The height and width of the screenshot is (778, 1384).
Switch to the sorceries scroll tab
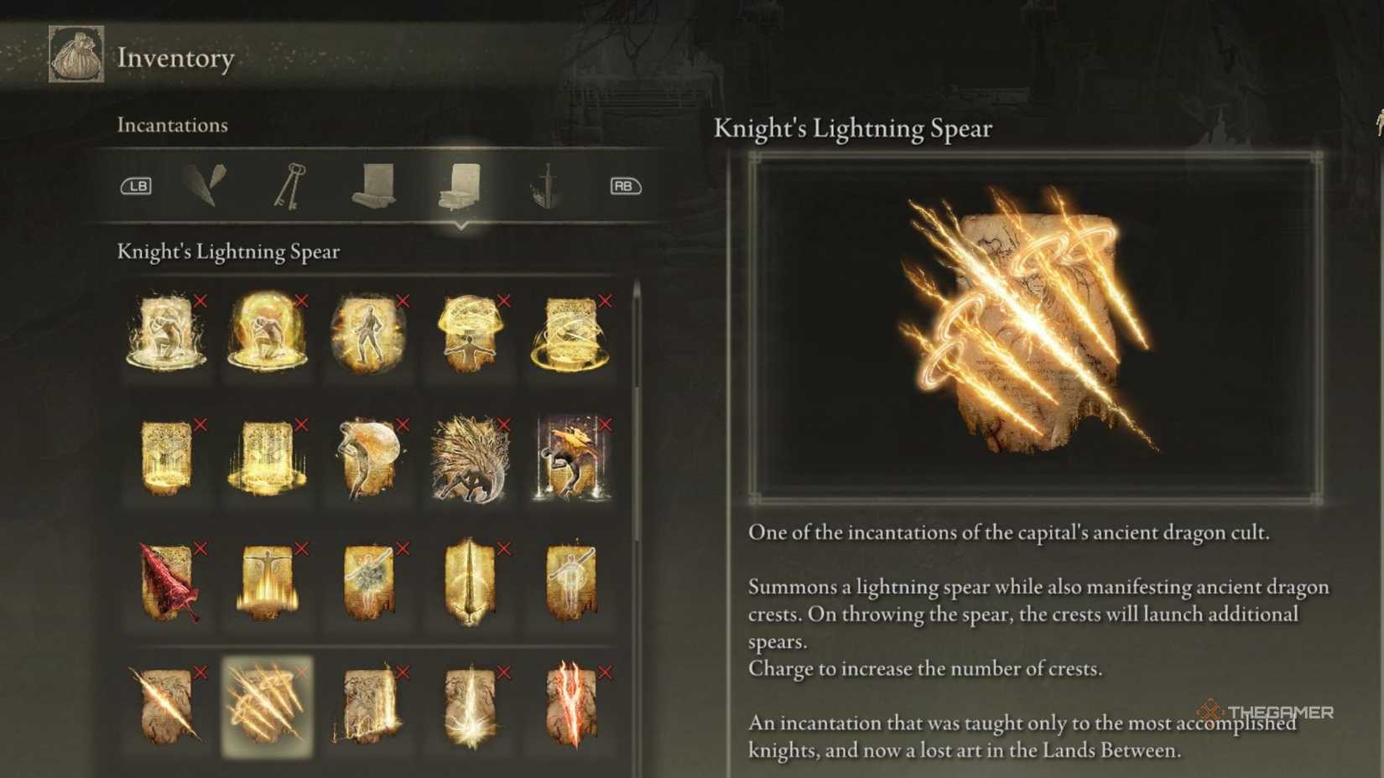point(373,185)
